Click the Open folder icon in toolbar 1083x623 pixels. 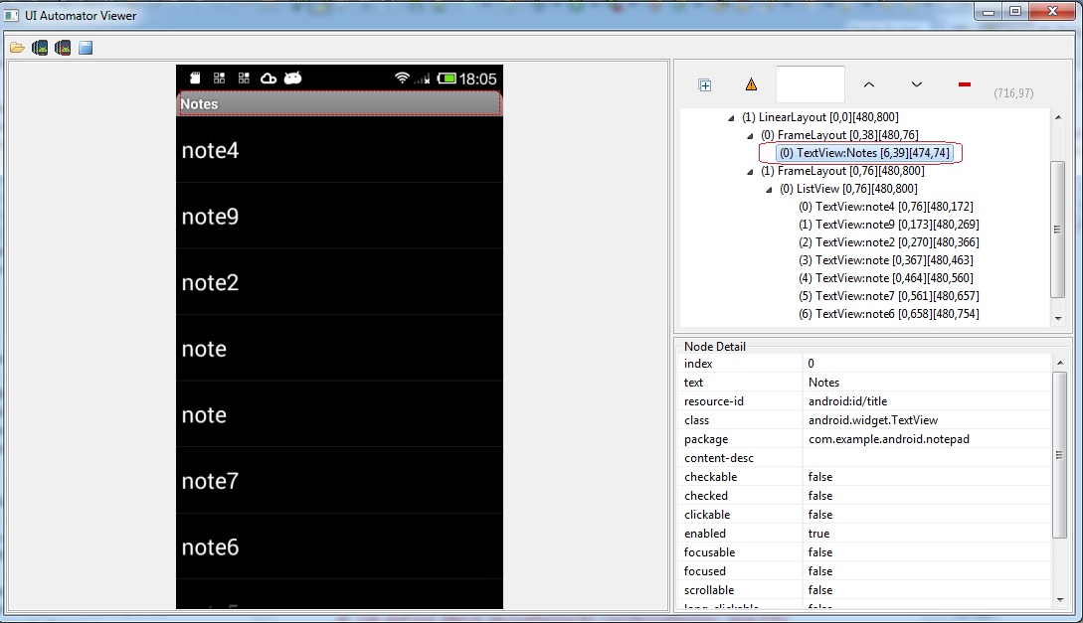pos(17,48)
